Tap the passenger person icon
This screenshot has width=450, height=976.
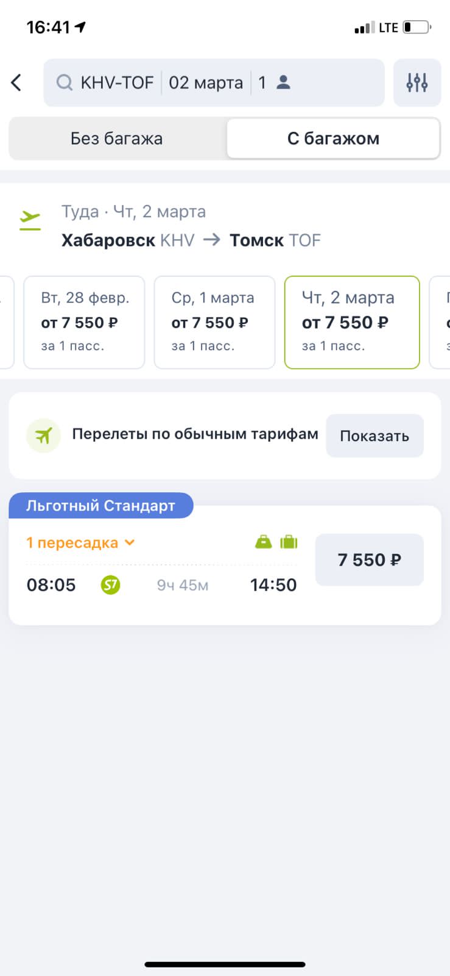click(x=283, y=82)
